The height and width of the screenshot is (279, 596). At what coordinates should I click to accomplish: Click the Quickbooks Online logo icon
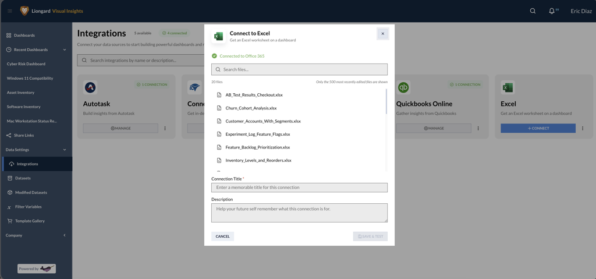click(x=403, y=87)
